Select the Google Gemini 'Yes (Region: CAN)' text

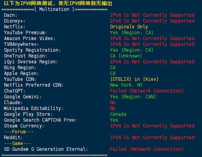[133, 97]
